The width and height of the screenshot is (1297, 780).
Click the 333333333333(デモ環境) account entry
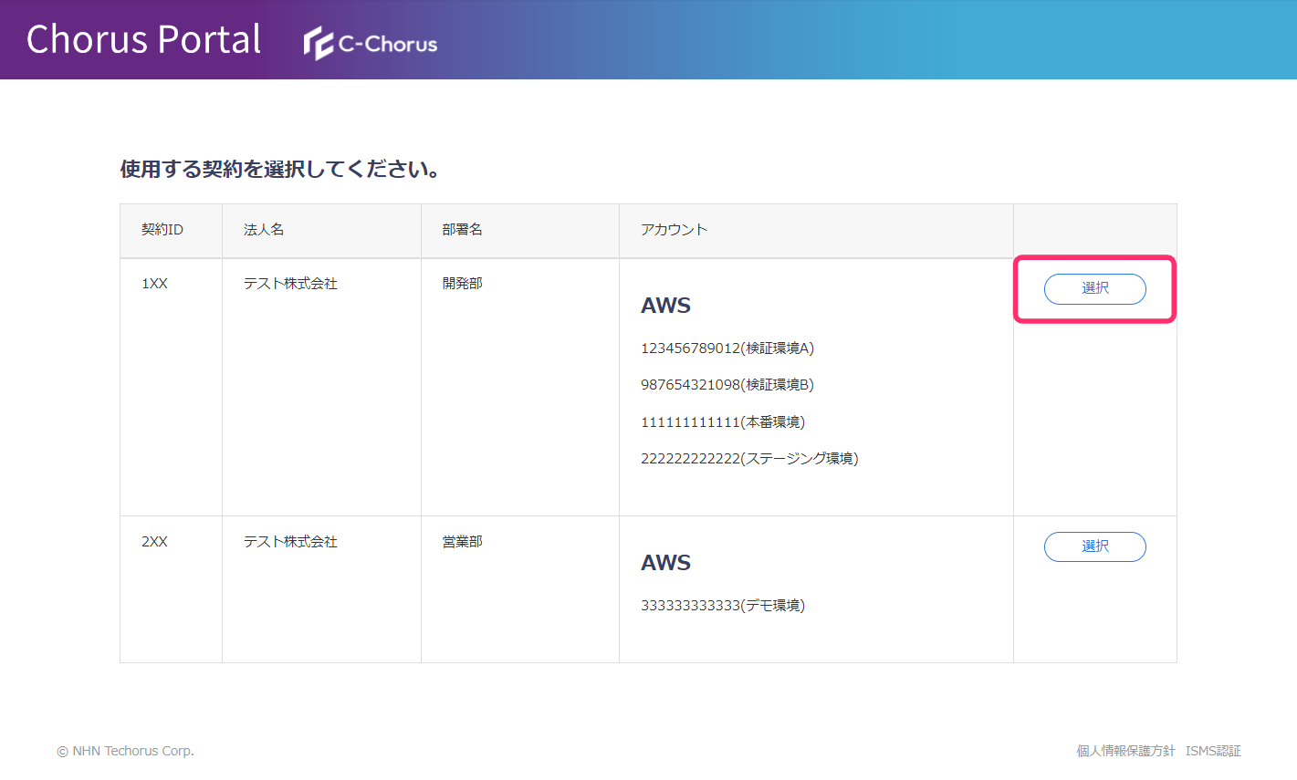[723, 606]
